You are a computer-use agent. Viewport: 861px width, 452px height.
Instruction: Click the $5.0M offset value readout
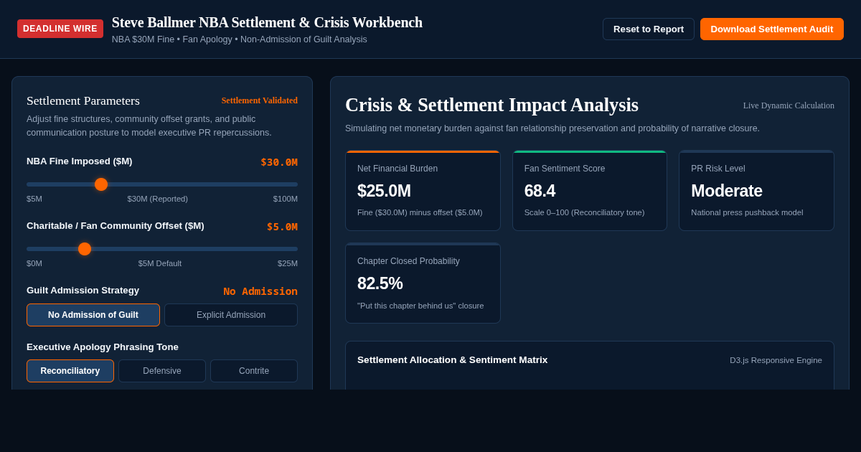pyautogui.click(x=282, y=227)
